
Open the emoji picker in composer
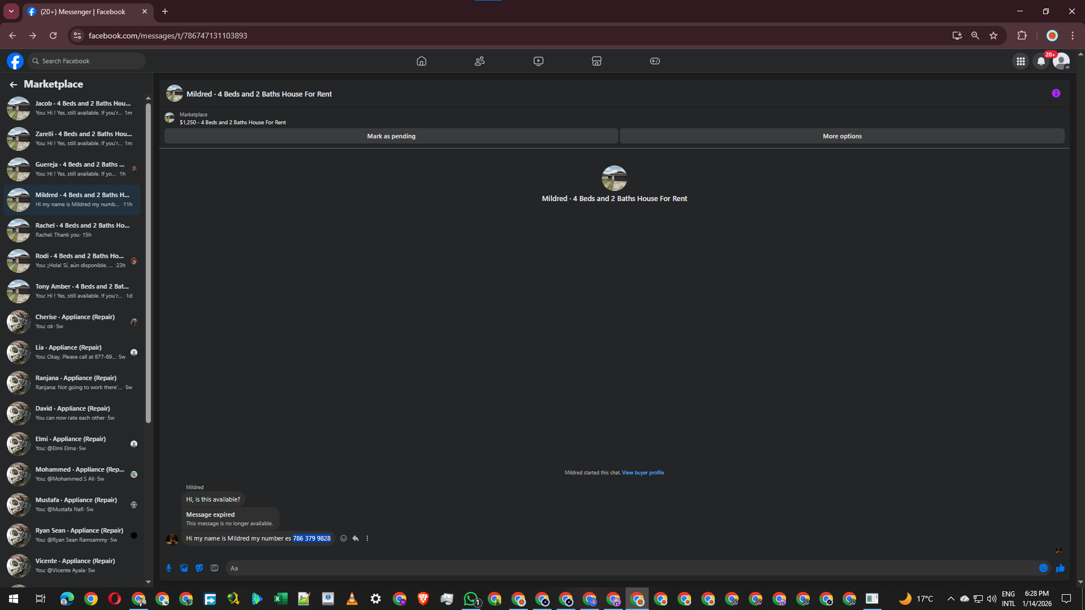tap(1043, 568)
